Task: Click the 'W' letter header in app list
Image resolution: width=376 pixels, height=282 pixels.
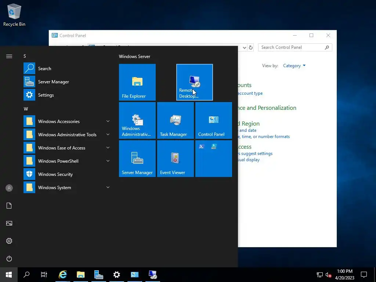Action: pos(26,109)
